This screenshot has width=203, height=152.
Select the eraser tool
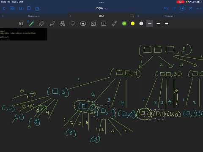tap(41, 24)
